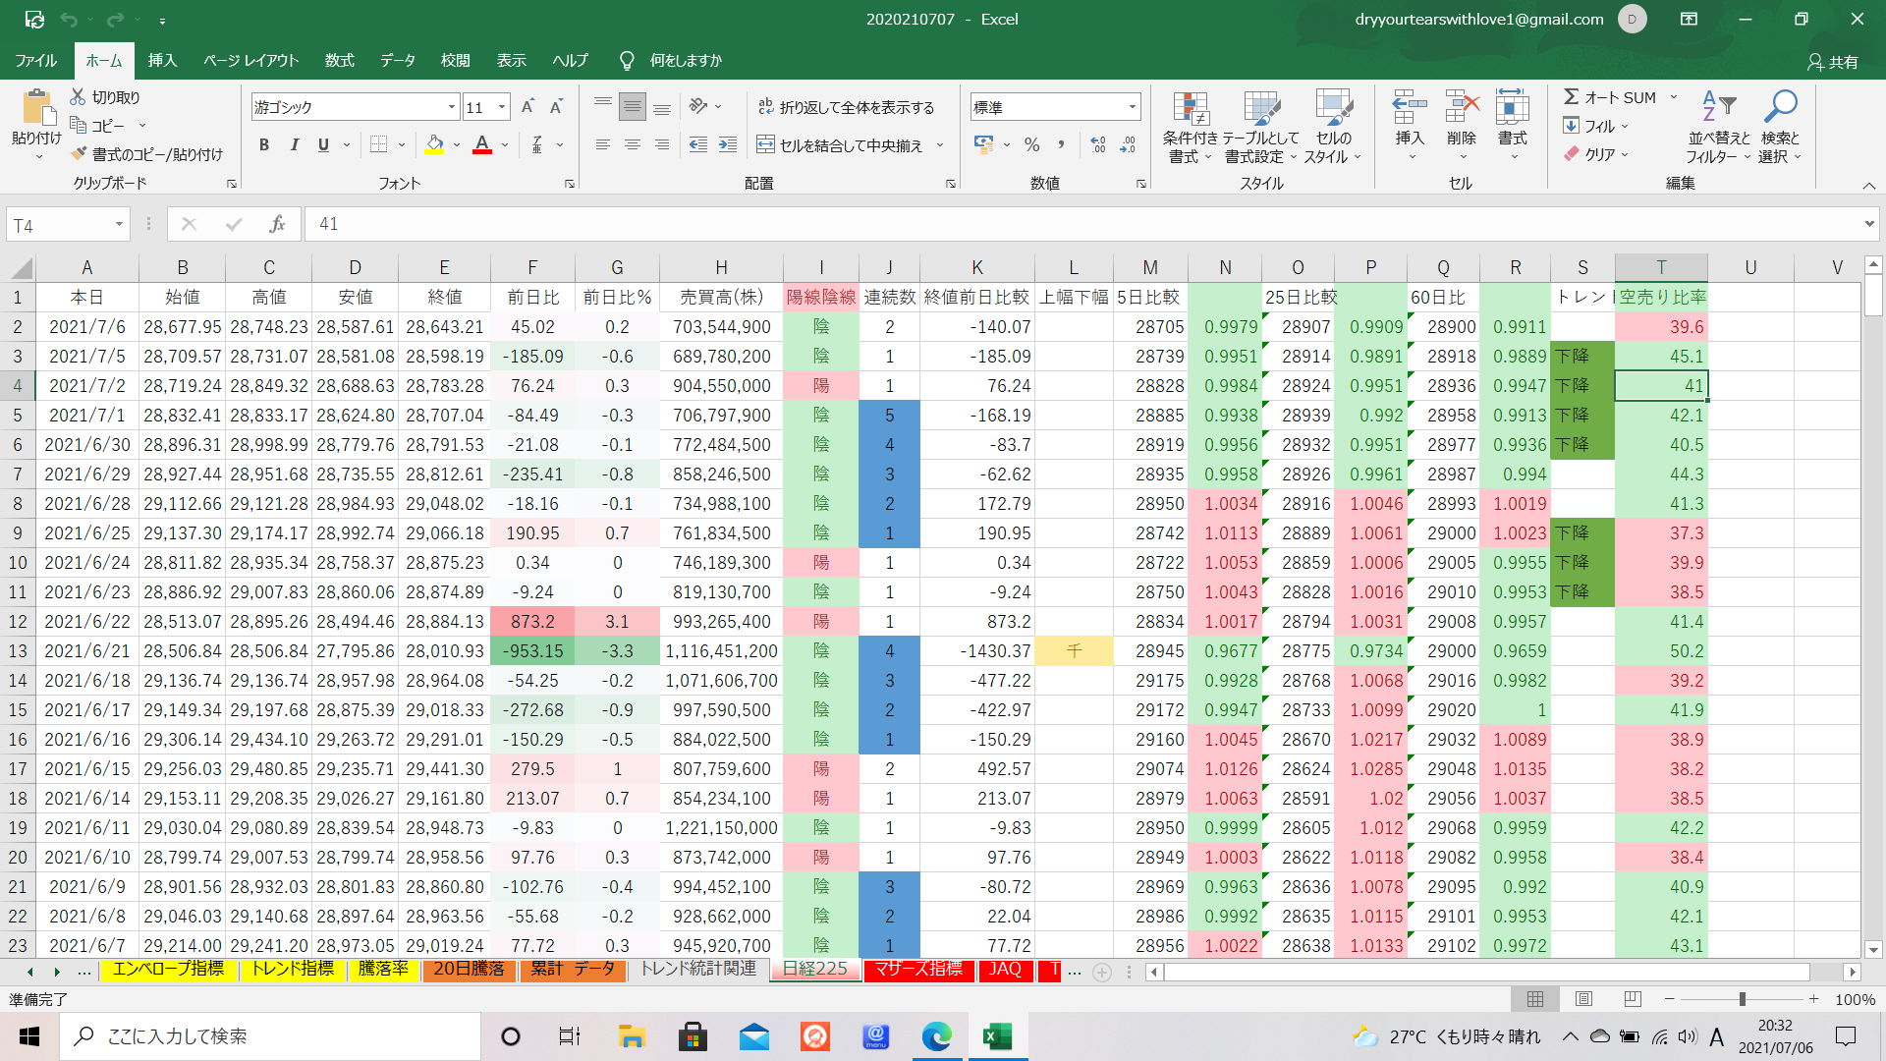Screen dimensions: 1886x1061
Task: Click the Merge and Center cells icon
Action: (765, 145)
